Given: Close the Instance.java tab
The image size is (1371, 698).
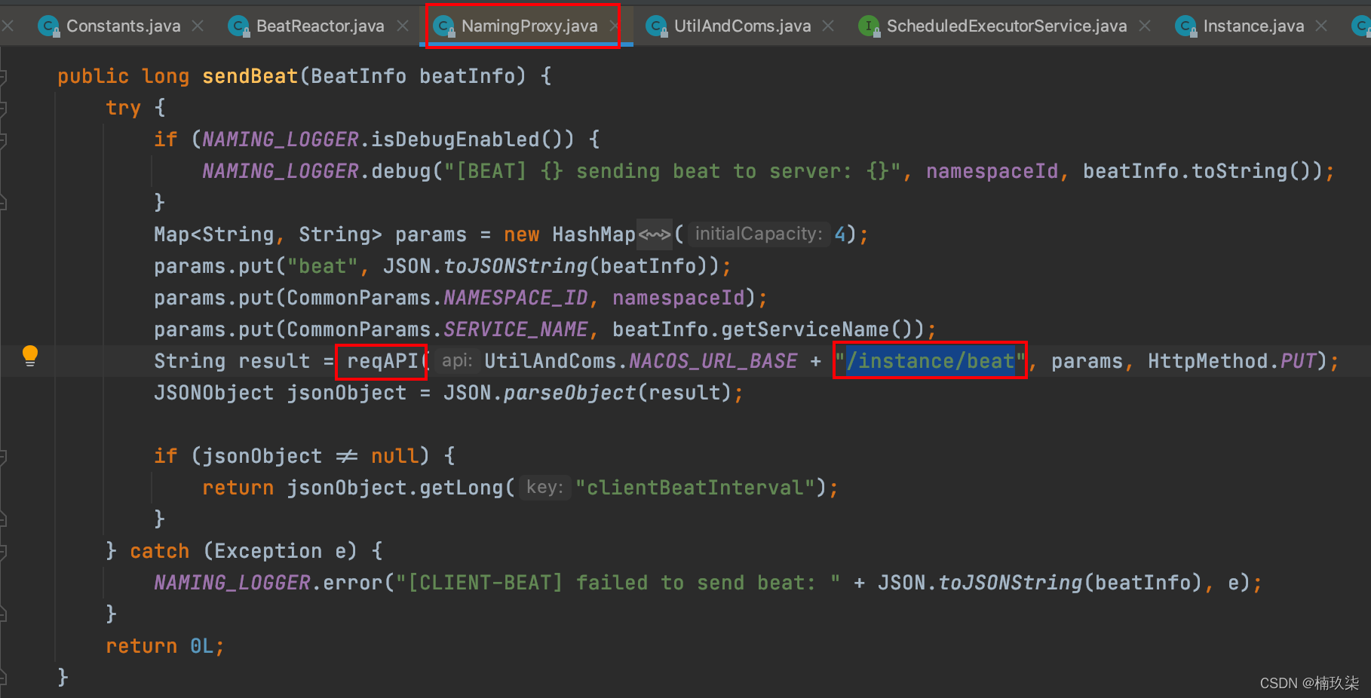Looking at the screenshot, I should pos(1321,26).
